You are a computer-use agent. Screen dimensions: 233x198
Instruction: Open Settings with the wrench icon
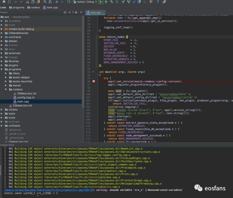pos(151,2)
